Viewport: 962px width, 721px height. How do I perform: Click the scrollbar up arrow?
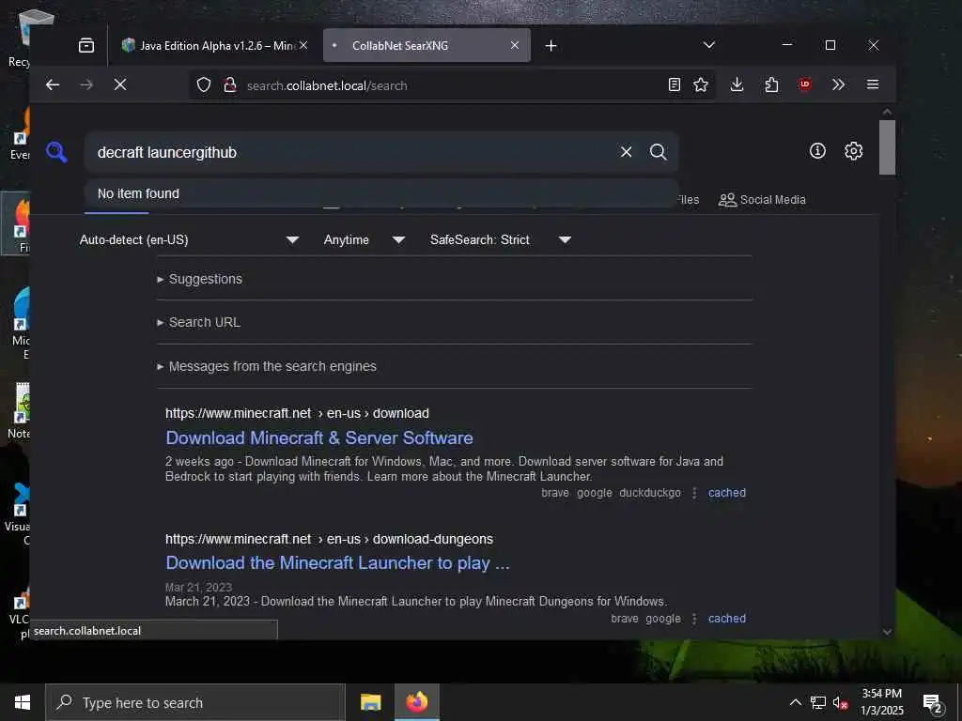887,113
